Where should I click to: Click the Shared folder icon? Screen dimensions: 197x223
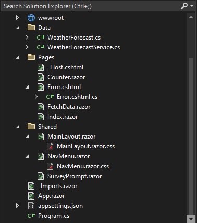(31, 127)
